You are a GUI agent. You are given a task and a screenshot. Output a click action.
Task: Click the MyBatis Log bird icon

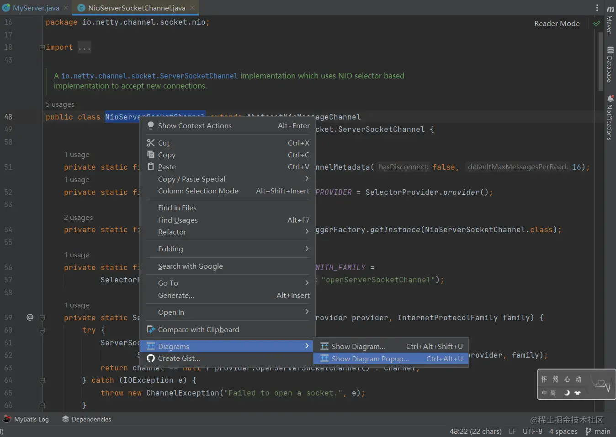(x=7, y=419)
